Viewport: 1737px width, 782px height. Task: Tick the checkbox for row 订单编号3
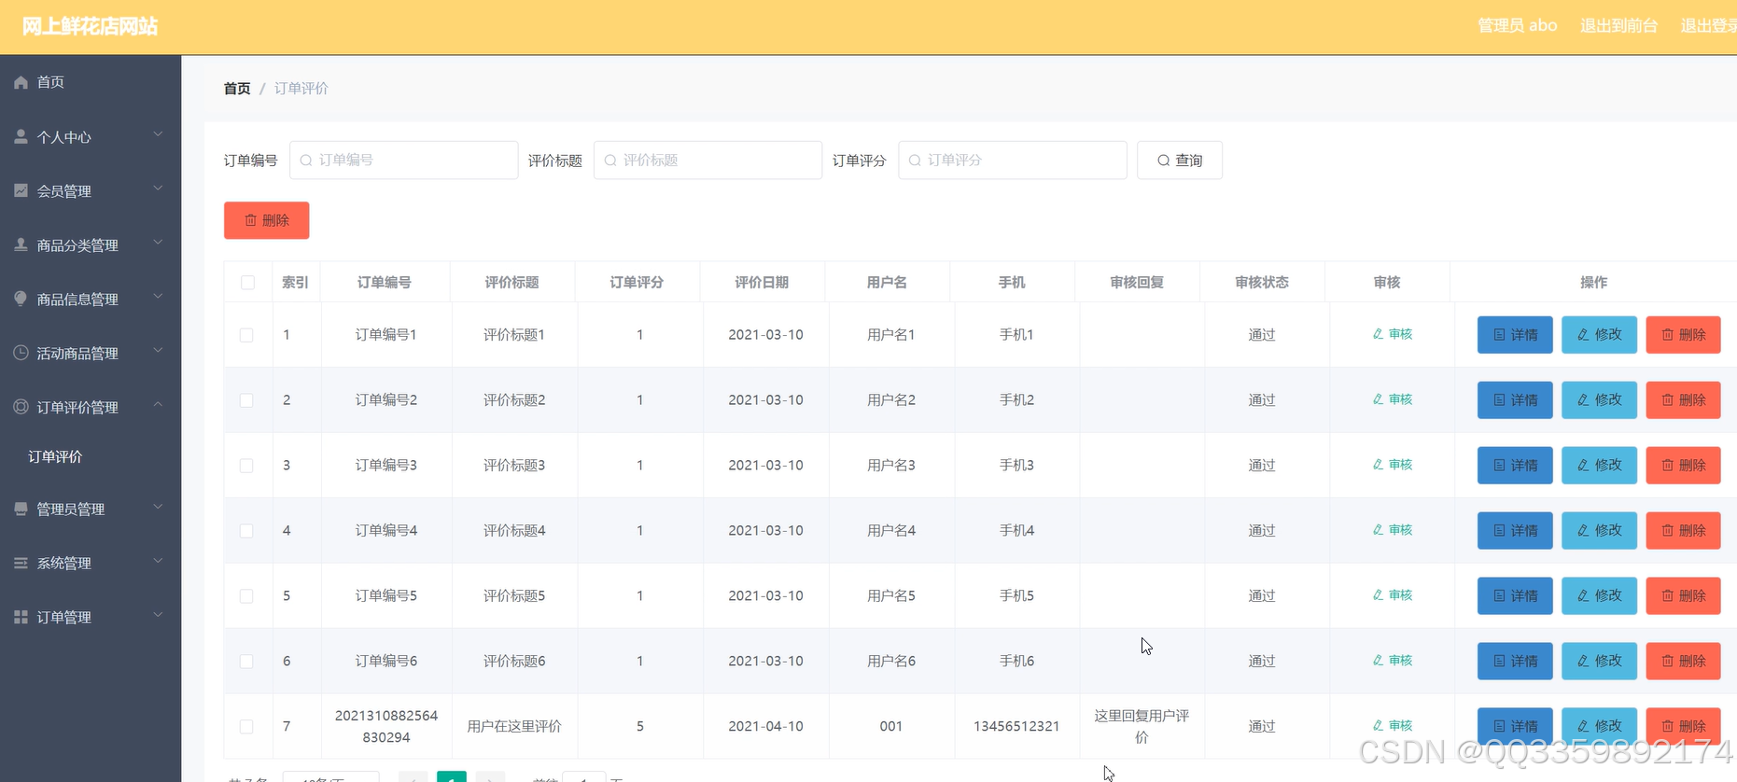[x=246, y=466]
